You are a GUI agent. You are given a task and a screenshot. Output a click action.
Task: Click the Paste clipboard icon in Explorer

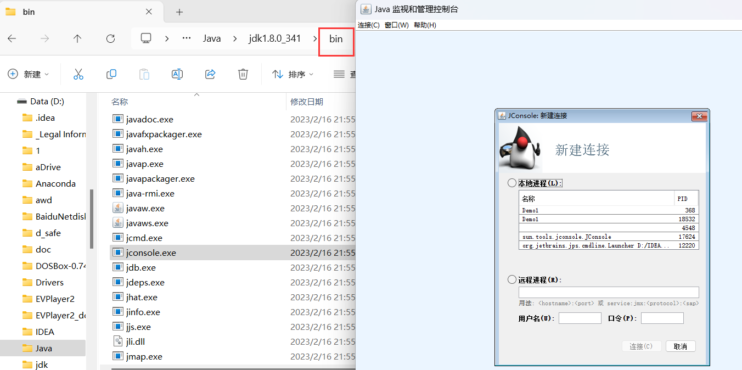tap(144, 74)
